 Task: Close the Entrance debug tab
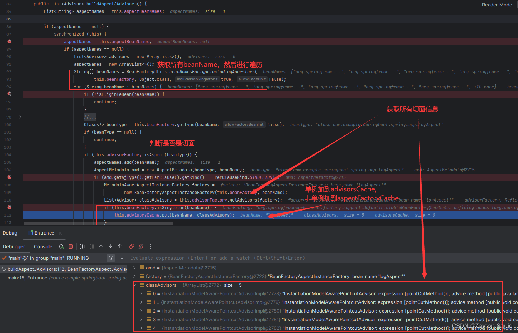point(60,233)
